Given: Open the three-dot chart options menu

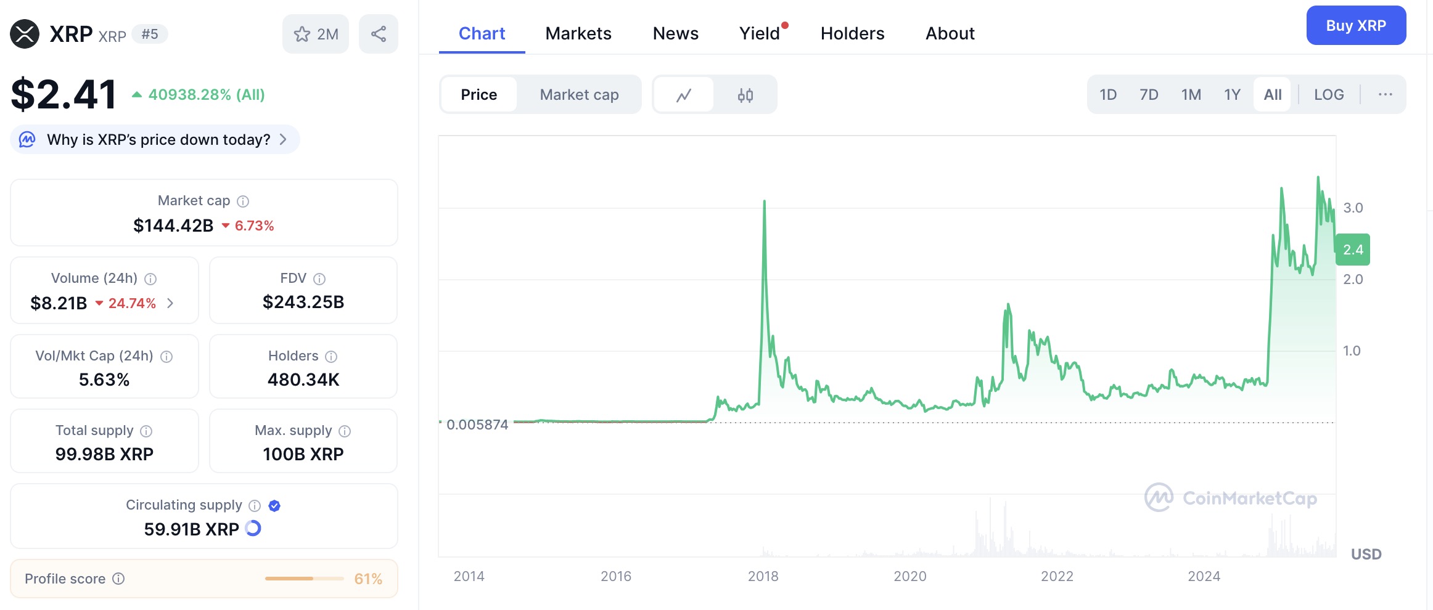Looking at the screenshot, I should 1385,95.
